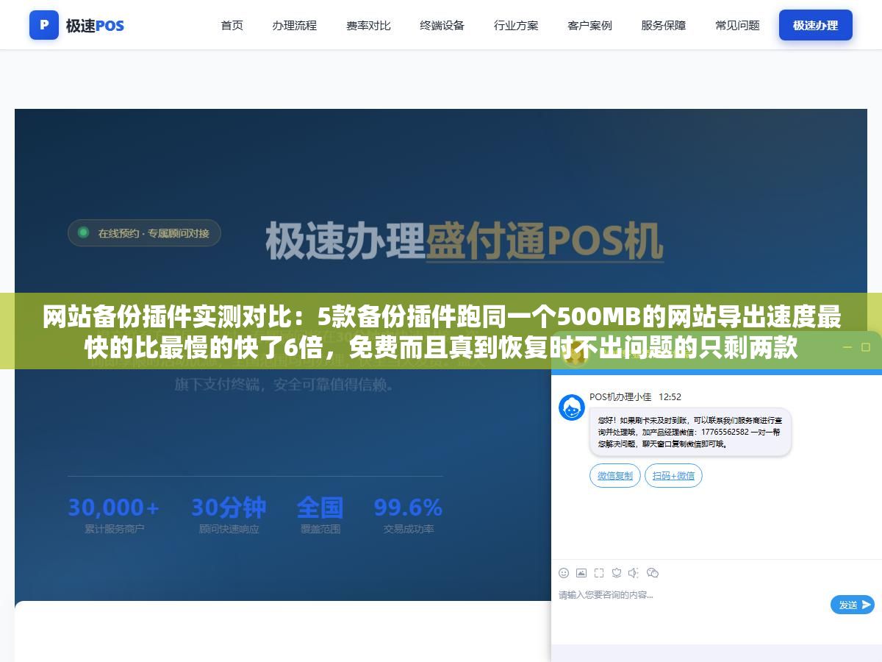882x662 pixels.
Task: Click the 30分钟 顾问快速响应 statistic
Action: pos(229,515)
